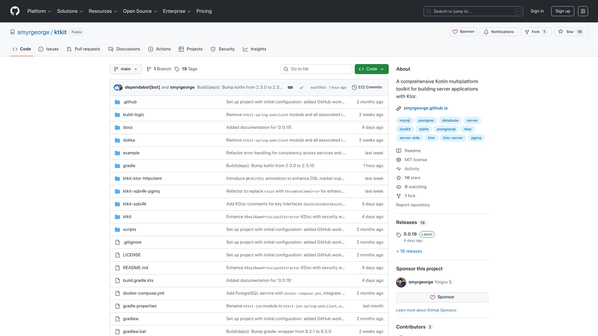Click the Sign up button
Viewport: 598px width, 336px height.
(x=562, y=11)
